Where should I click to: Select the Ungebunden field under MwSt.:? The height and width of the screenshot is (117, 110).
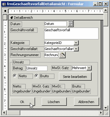click(x=61, y=91)
